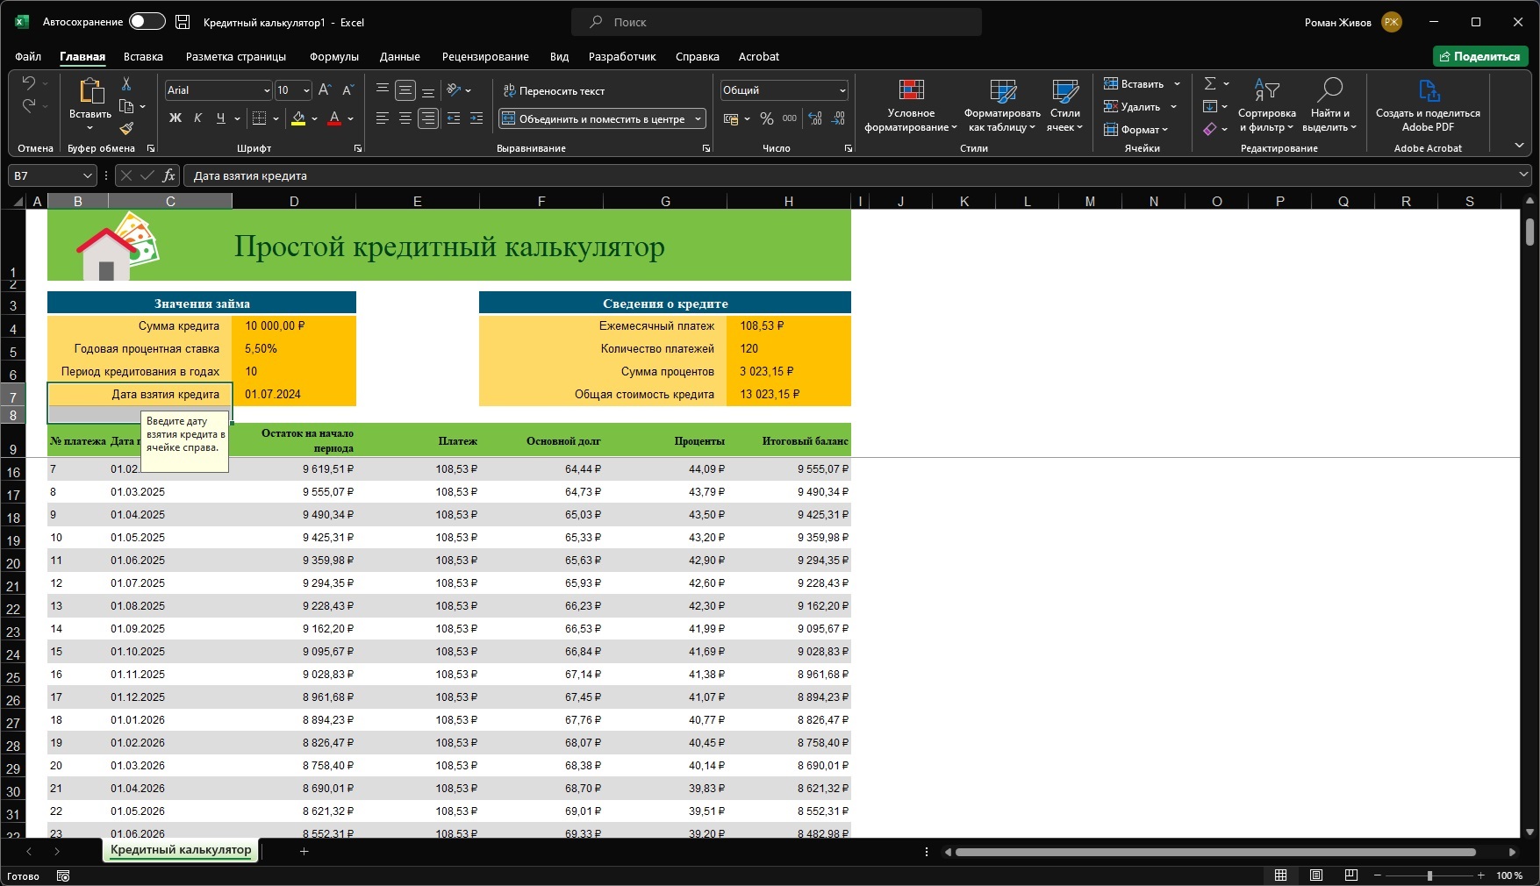
Task: Click the increase indent icon
Action: tap(476, 118)
